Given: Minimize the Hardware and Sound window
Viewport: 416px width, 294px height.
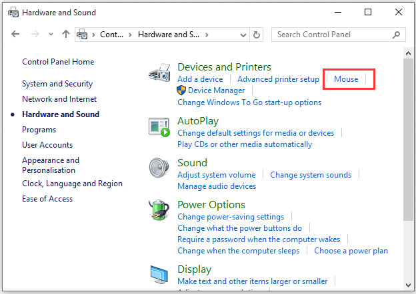Looking at the screenshot, I should [338, 12].
